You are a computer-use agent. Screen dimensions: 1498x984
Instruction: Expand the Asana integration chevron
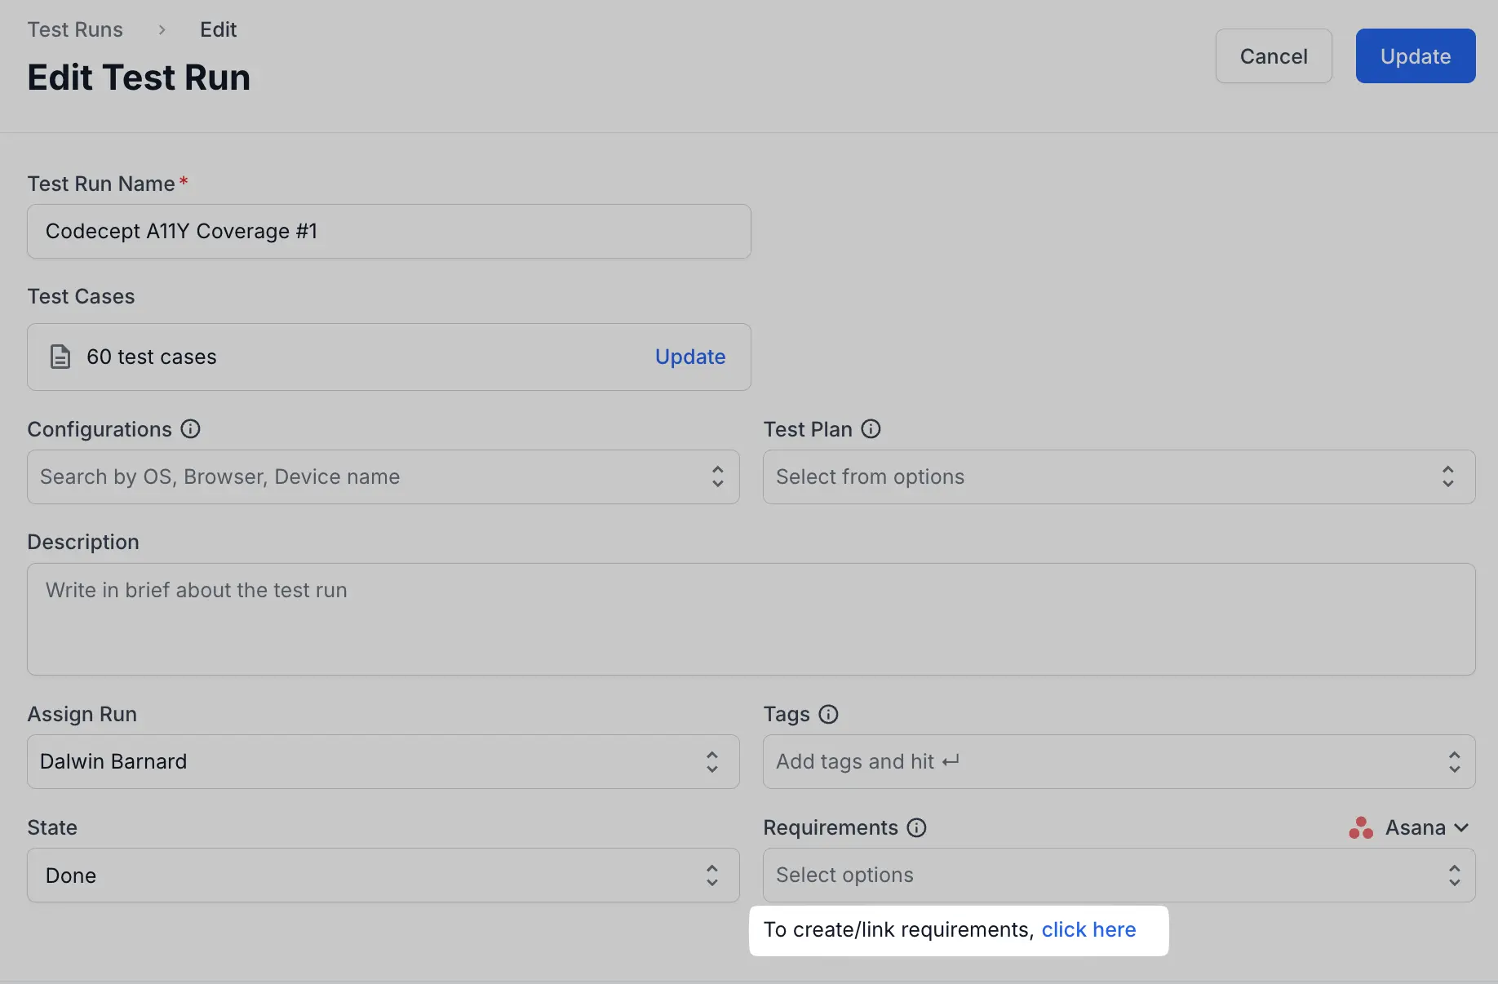tap(1461, 828)
